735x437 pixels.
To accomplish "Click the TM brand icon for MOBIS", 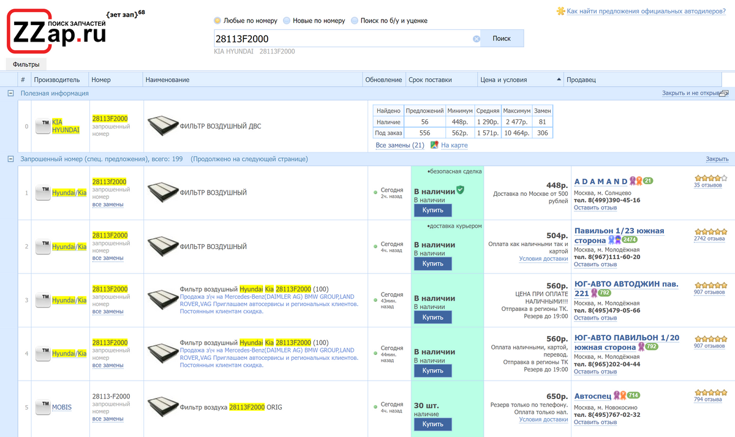I will coord(42,407).
